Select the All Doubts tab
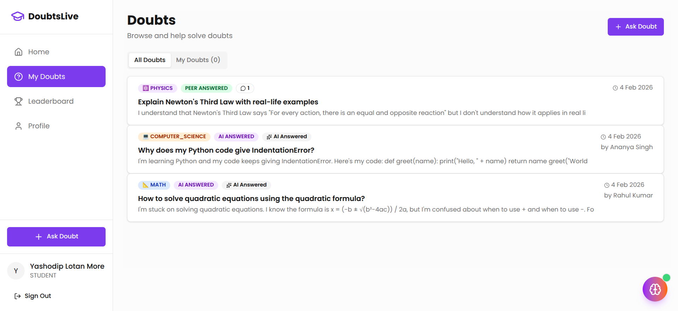Screen dimensions: 678x311 150,60
